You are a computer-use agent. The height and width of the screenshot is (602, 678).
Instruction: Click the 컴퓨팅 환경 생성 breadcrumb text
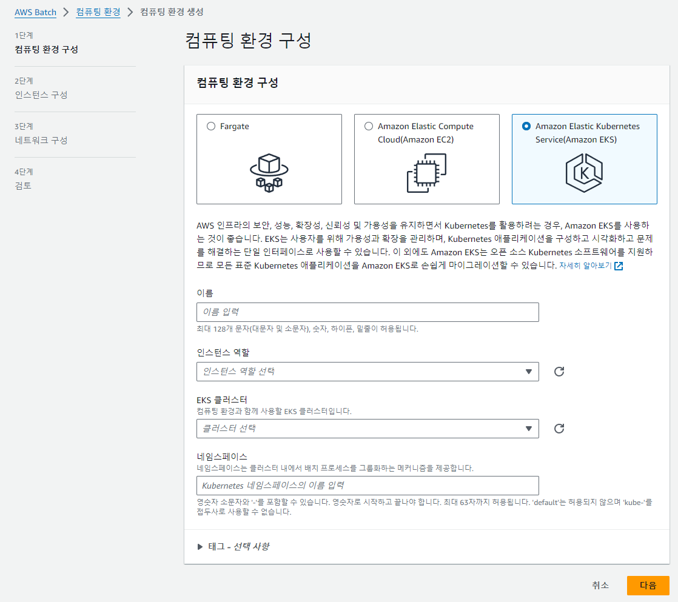click(x=172, y=12)
